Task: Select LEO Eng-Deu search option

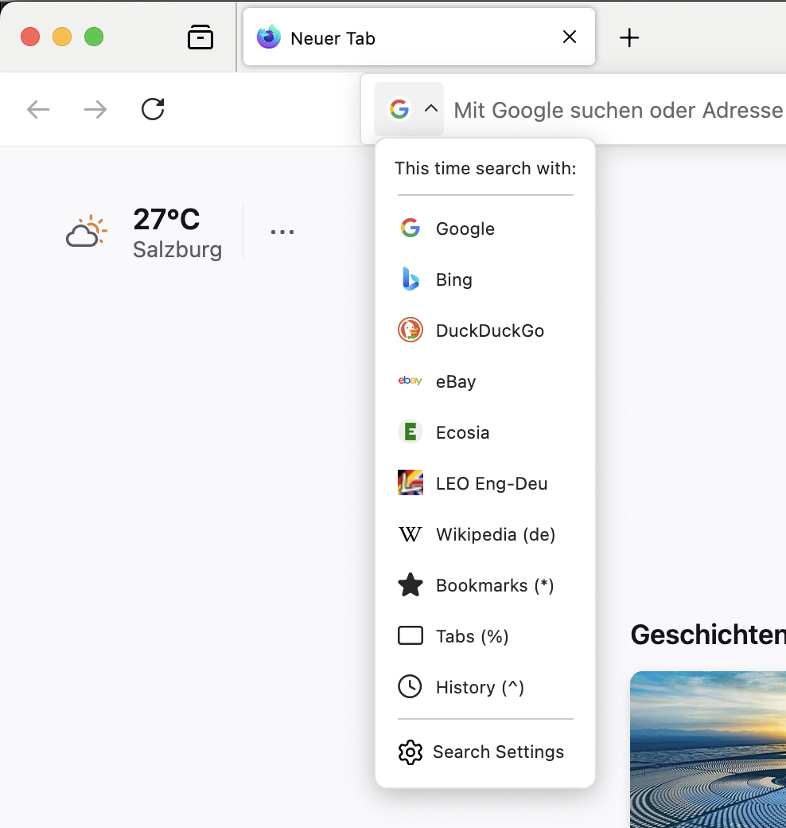Action: 491,483
